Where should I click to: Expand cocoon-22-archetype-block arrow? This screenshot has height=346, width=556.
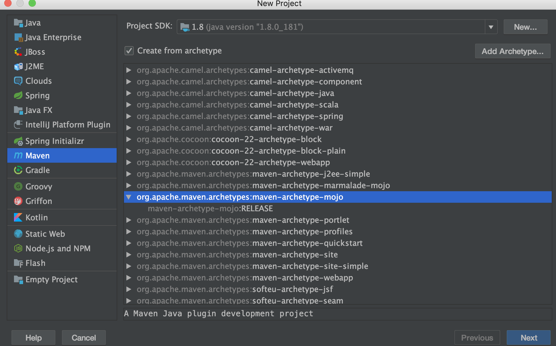[129, 139]
